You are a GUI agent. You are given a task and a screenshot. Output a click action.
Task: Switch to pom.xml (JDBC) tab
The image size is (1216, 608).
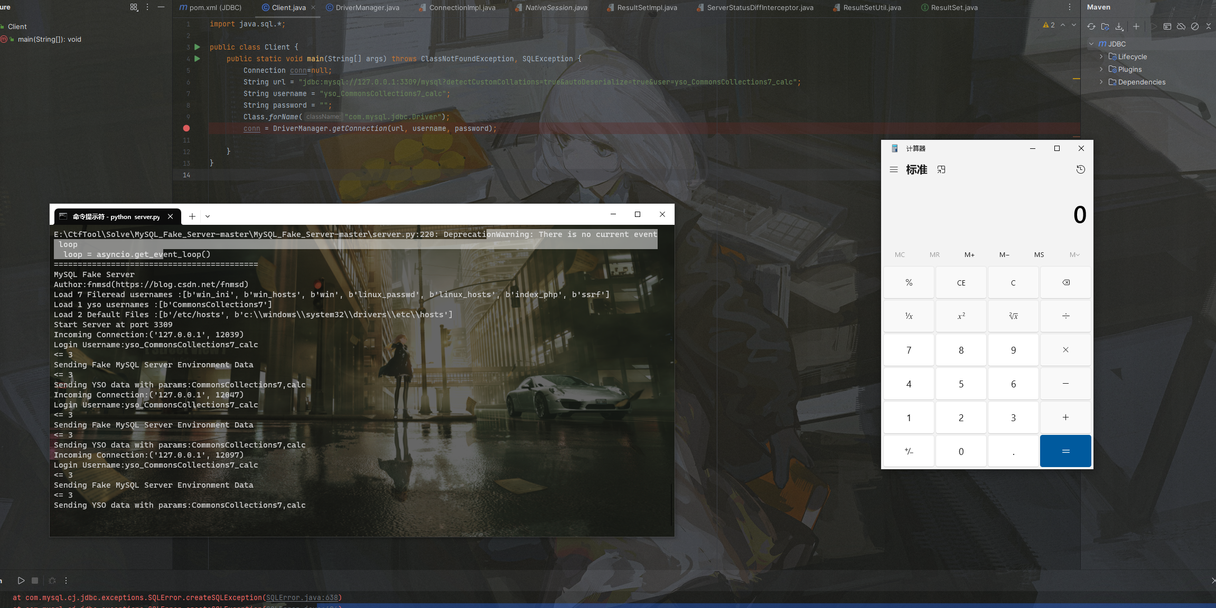(x=211, y=7)
